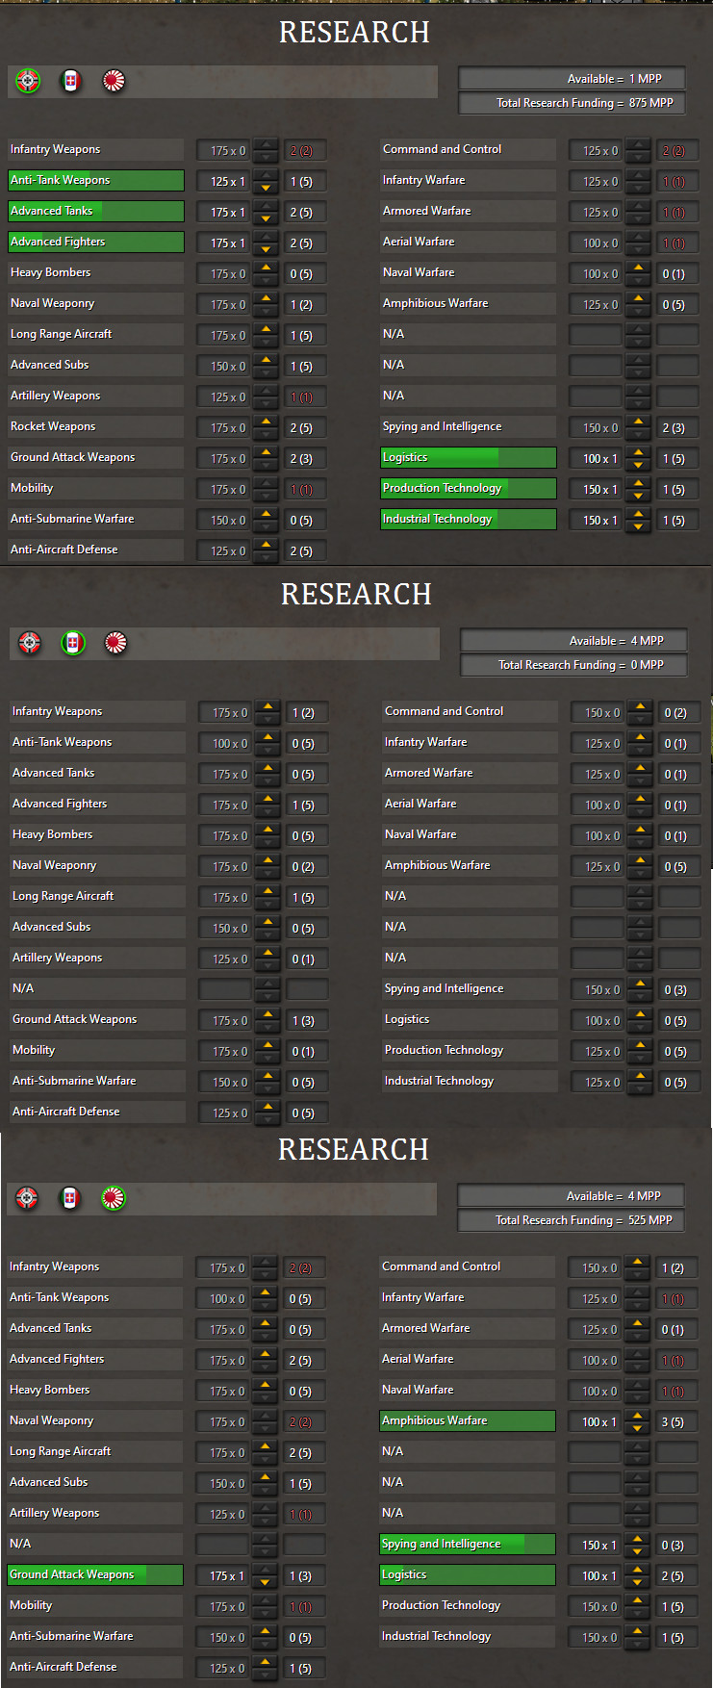Viewport: 713px width, 1688px height.
Task: Decrease Advanced Tanks funding in the 875 MPP panel
Action: point(267,218)
